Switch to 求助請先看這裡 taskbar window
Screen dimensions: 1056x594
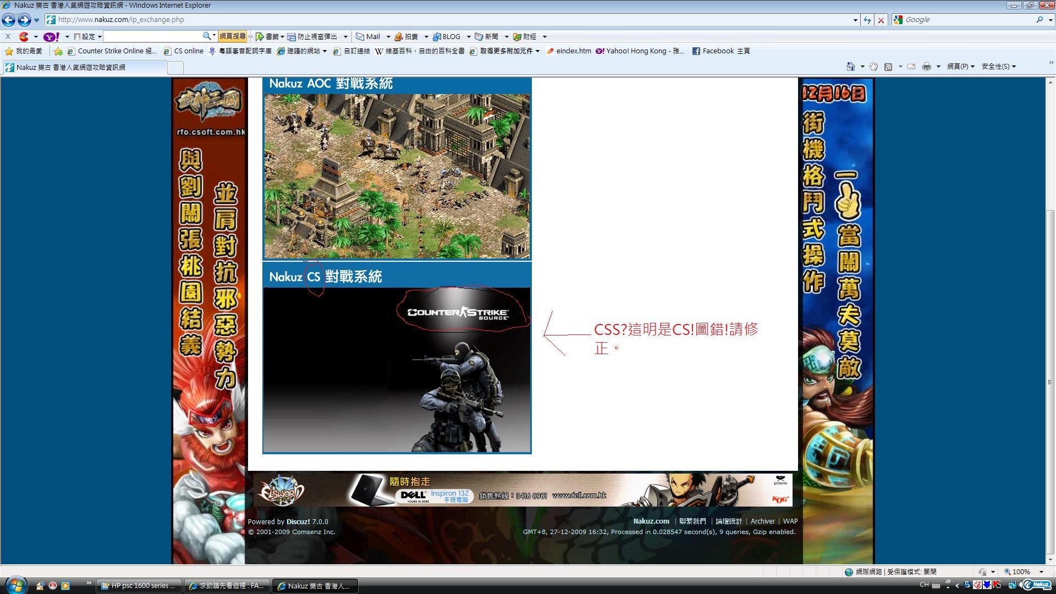click(227, 586)
